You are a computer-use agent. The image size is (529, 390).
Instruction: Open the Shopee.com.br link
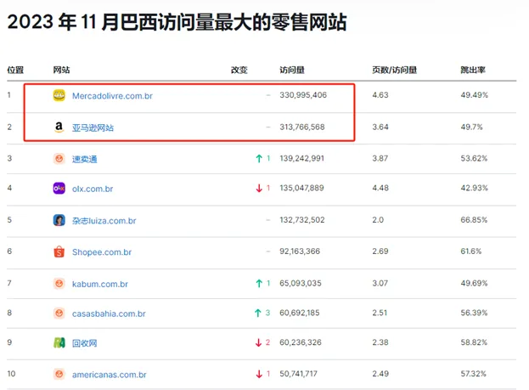tap(102, 252)
